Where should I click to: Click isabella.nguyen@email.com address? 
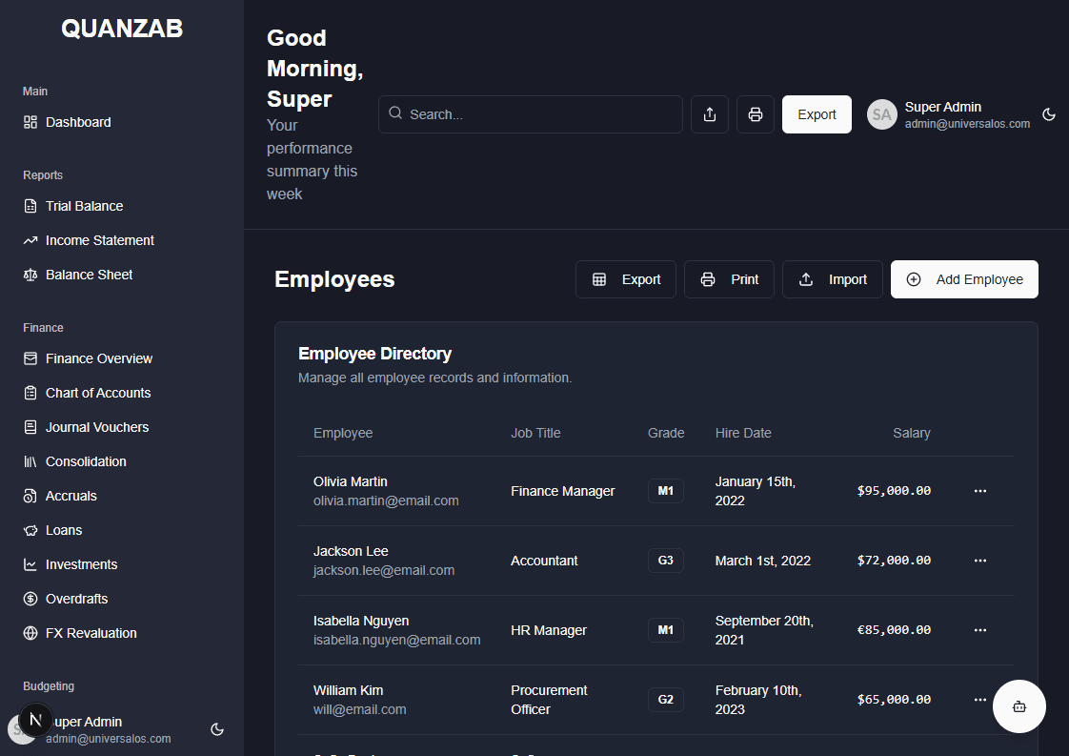click(x=396, y=640)
